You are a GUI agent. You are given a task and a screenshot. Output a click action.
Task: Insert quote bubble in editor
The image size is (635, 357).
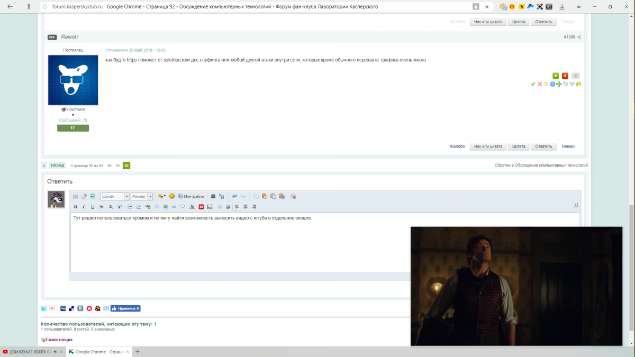coord(183,207)
